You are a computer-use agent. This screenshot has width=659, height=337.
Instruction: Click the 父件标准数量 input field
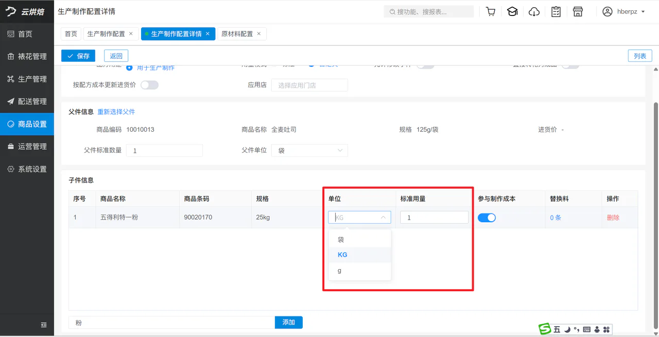pyautogui.click(x=164, y=150)
